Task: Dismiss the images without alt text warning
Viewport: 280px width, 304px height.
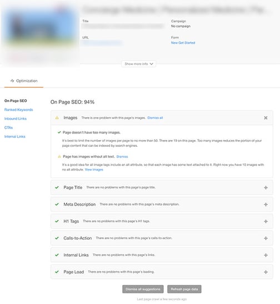Action: pyautogui.click(x=122, y=157)
